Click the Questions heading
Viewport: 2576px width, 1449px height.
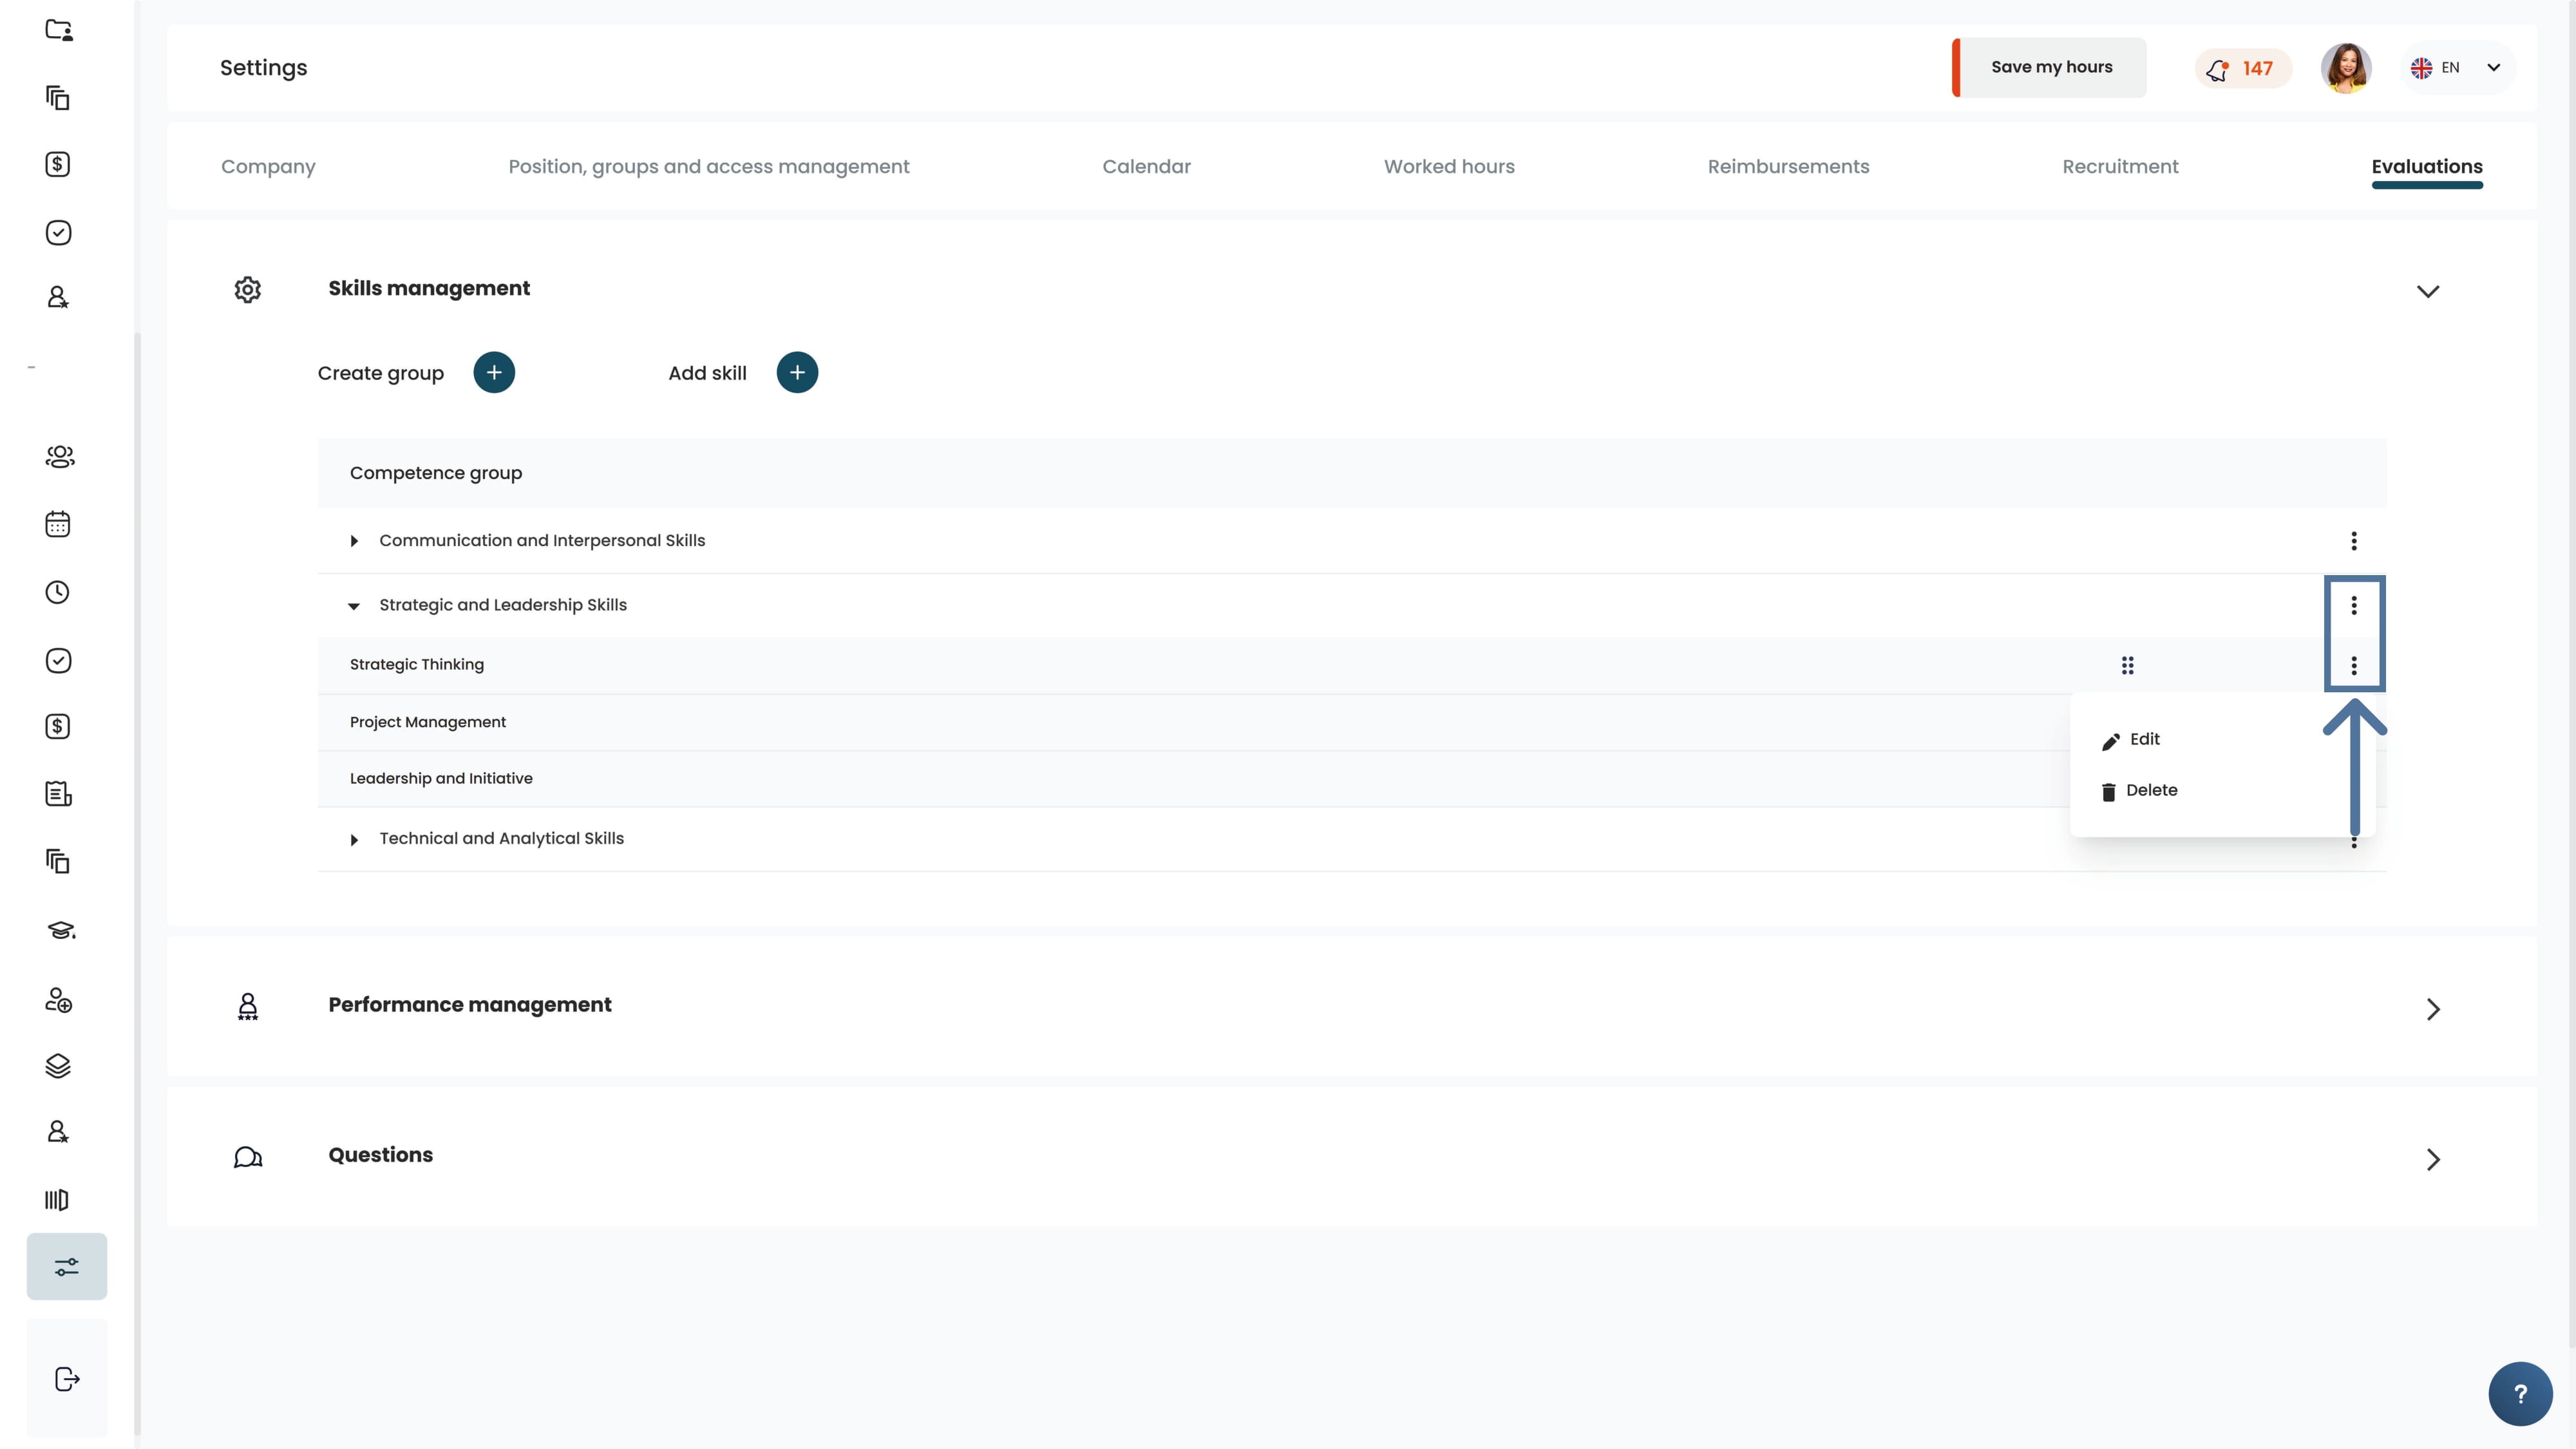coord(380,1154)
